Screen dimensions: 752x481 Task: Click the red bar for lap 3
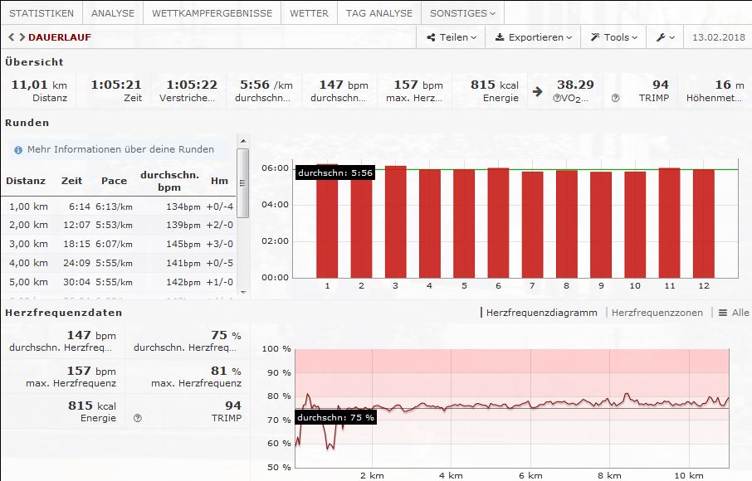(x=396, y=221)
